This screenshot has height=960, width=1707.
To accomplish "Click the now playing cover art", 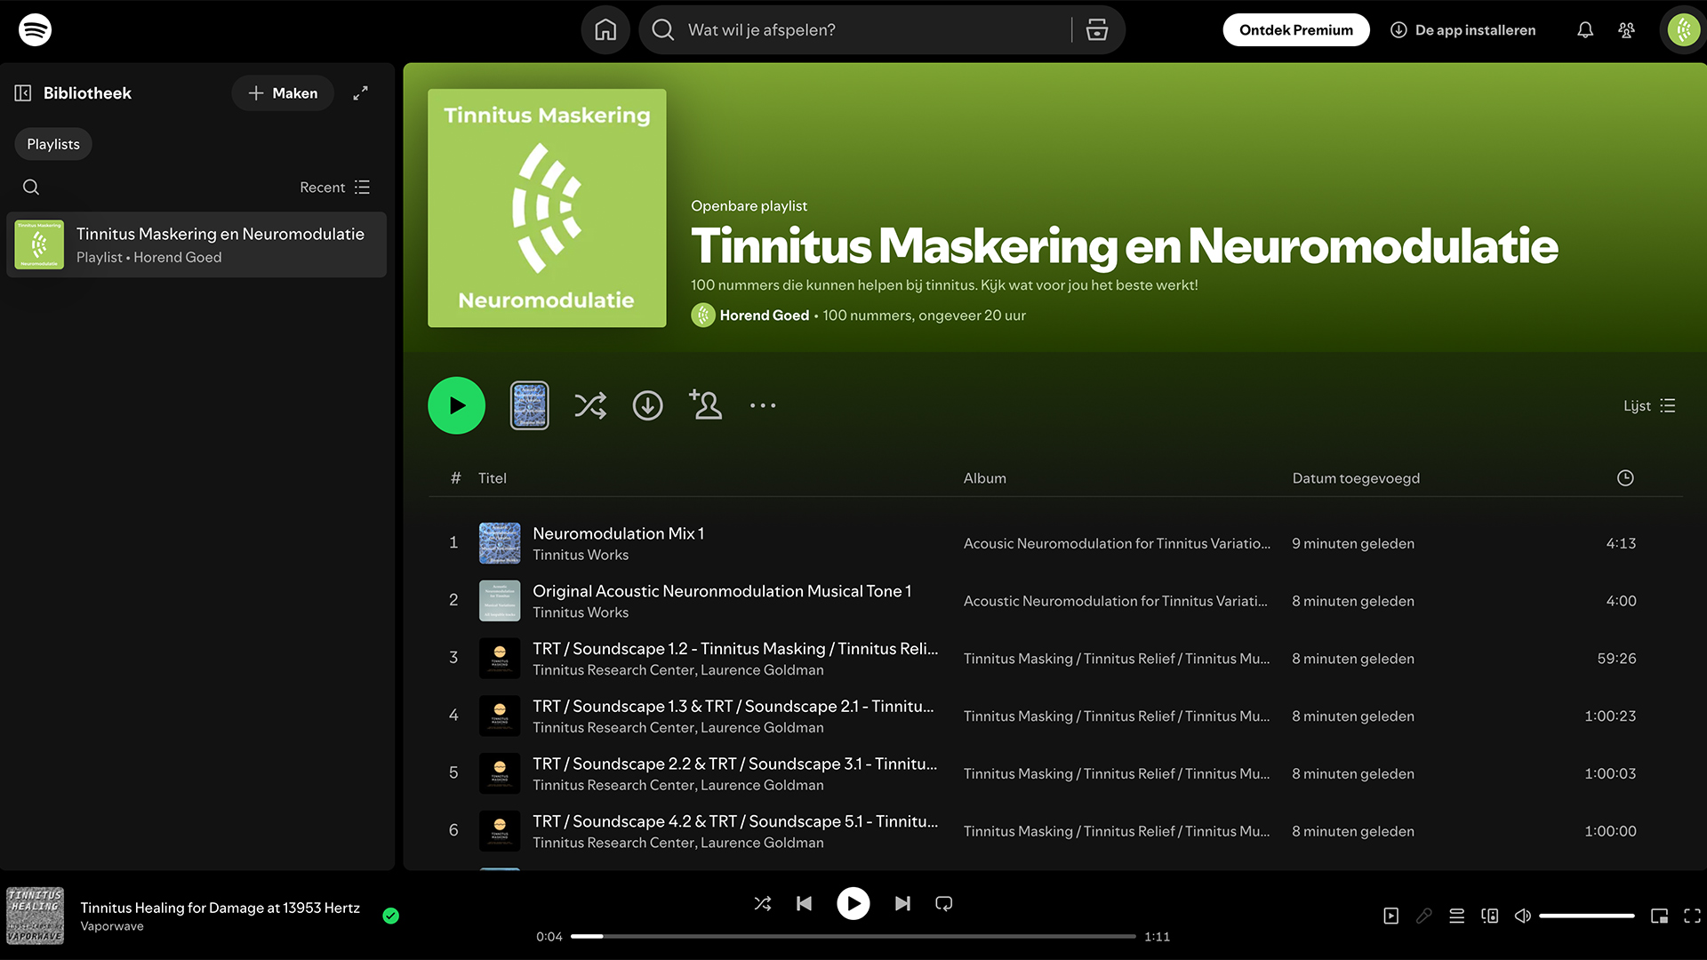I will click(35, 916).
